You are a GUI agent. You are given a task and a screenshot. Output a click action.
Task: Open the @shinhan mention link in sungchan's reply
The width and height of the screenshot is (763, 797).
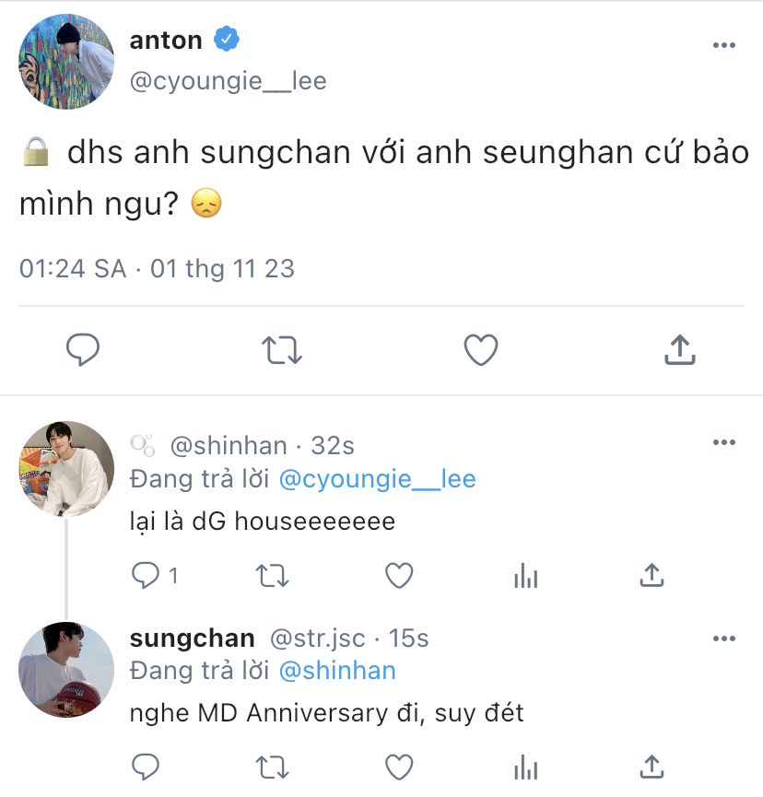coord(337,671)
